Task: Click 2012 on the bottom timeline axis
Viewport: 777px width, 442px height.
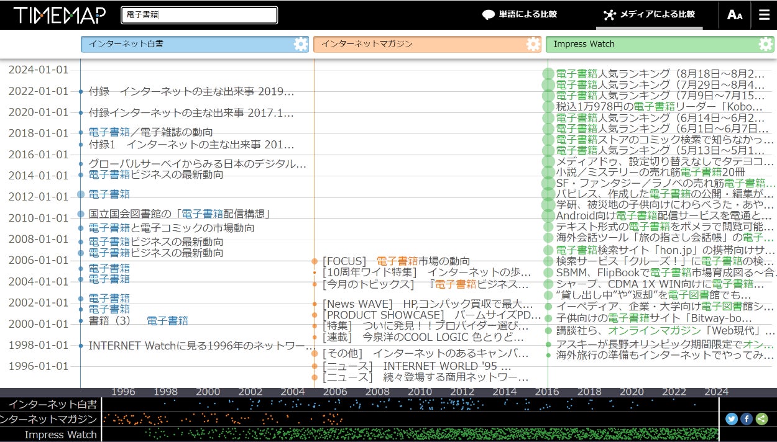Action: pos(462,392)
